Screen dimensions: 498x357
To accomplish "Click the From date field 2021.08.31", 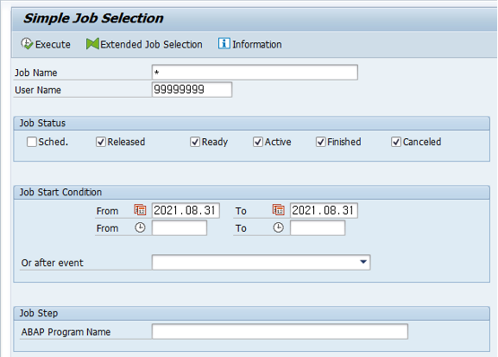I will click(186, 210).
